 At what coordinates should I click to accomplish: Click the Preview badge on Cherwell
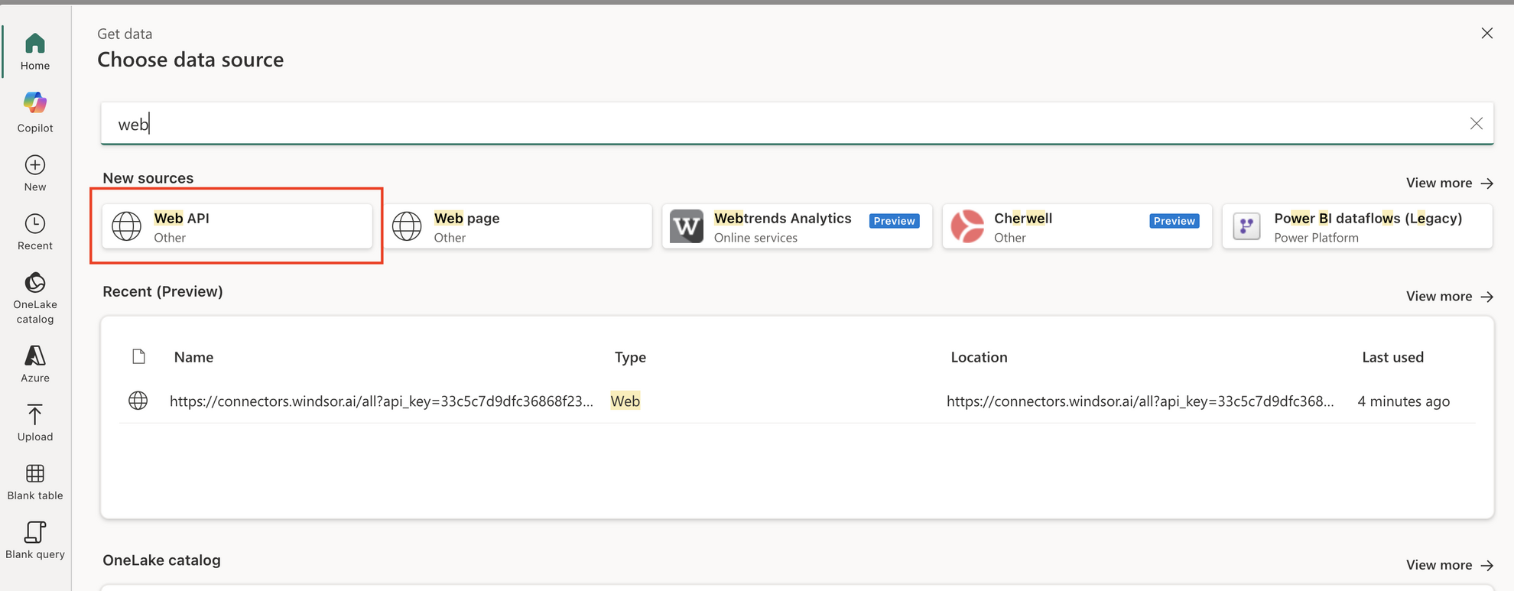[x=1174, y=221]
